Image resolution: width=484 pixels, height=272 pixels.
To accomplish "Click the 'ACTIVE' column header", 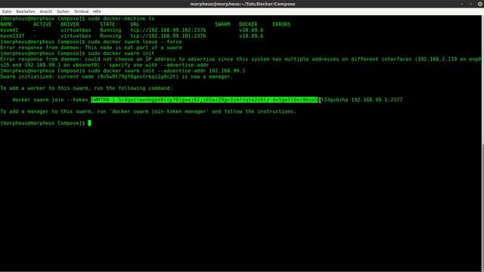I will tap(42, 24).
